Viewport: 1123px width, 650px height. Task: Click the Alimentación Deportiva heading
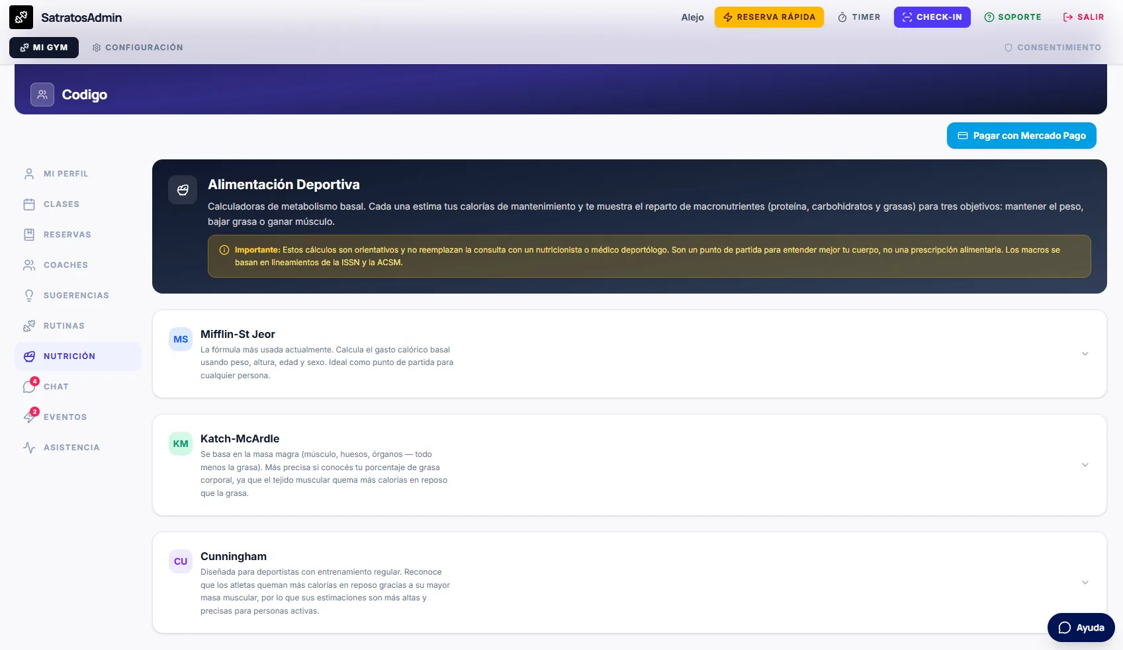tap(284, 184)
